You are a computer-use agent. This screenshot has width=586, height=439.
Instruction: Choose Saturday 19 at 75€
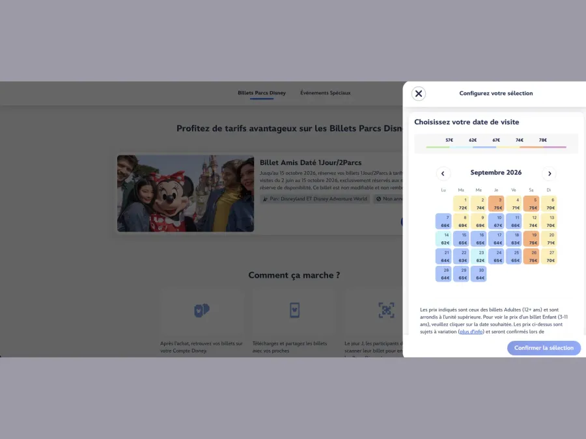tap(531, 239)
